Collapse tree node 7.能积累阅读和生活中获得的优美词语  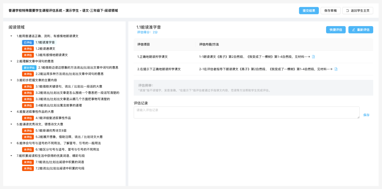(11, 156)
